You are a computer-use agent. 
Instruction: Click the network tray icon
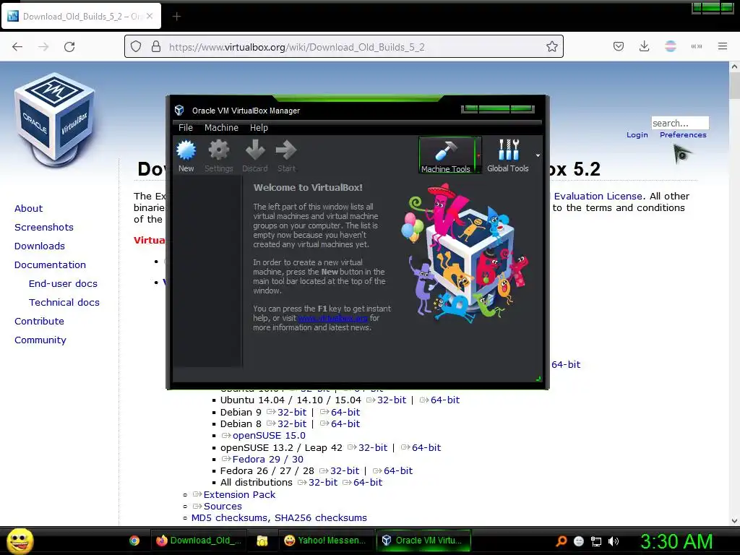click(x=596, y=541)
